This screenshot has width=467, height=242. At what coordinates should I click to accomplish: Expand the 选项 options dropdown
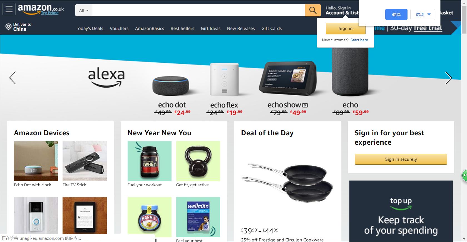coord(423,14)
